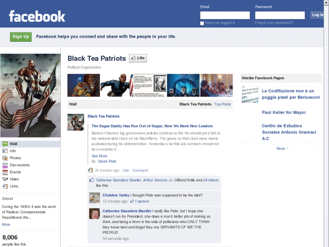The image size is (329, 247).
Task: Click the Events calendar icon
Action: (x=5, y=172)
